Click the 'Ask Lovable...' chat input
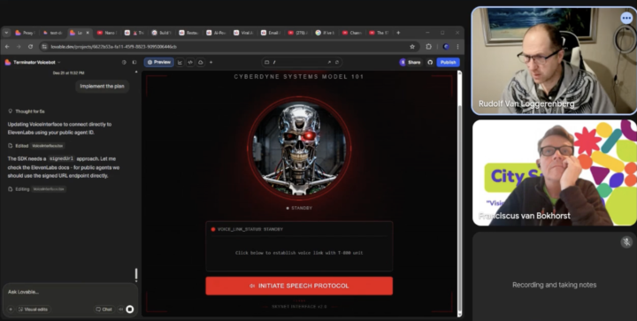 tap(70, 292)
